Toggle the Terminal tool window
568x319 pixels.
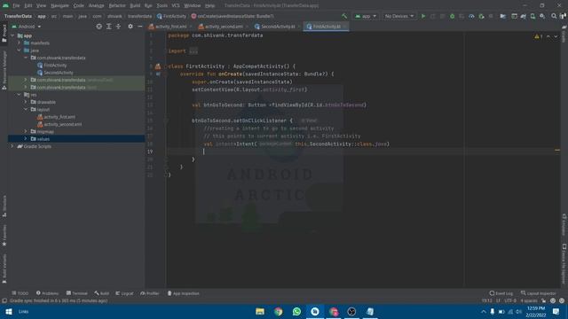[x=77, y=293]
